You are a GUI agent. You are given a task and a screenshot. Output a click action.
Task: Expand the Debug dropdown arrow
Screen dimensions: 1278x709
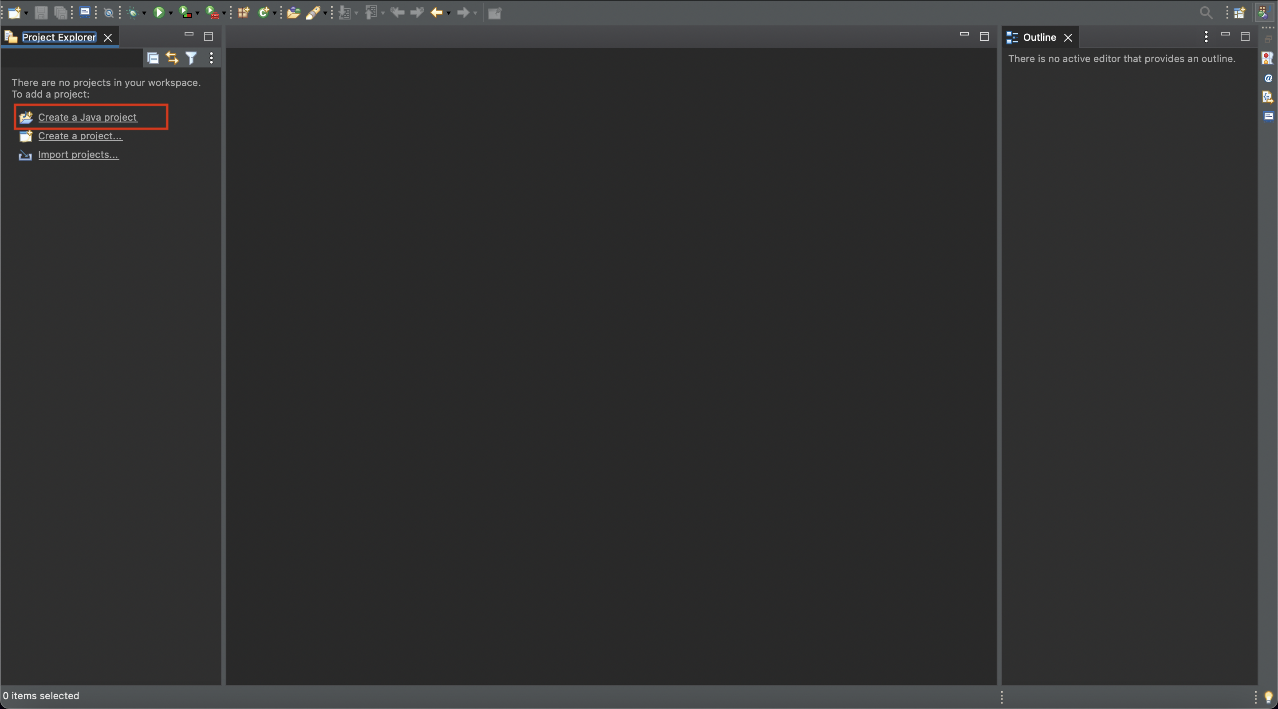[144, 13]
